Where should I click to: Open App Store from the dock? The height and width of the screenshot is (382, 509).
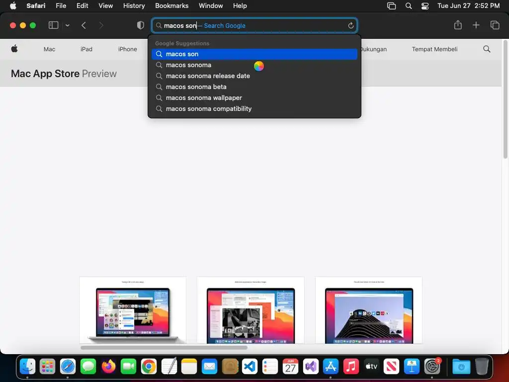point(331,367)
